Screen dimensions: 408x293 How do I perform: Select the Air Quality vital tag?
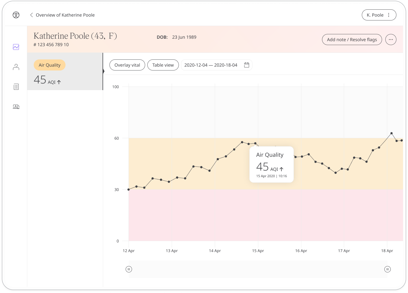tap(49, 65)
